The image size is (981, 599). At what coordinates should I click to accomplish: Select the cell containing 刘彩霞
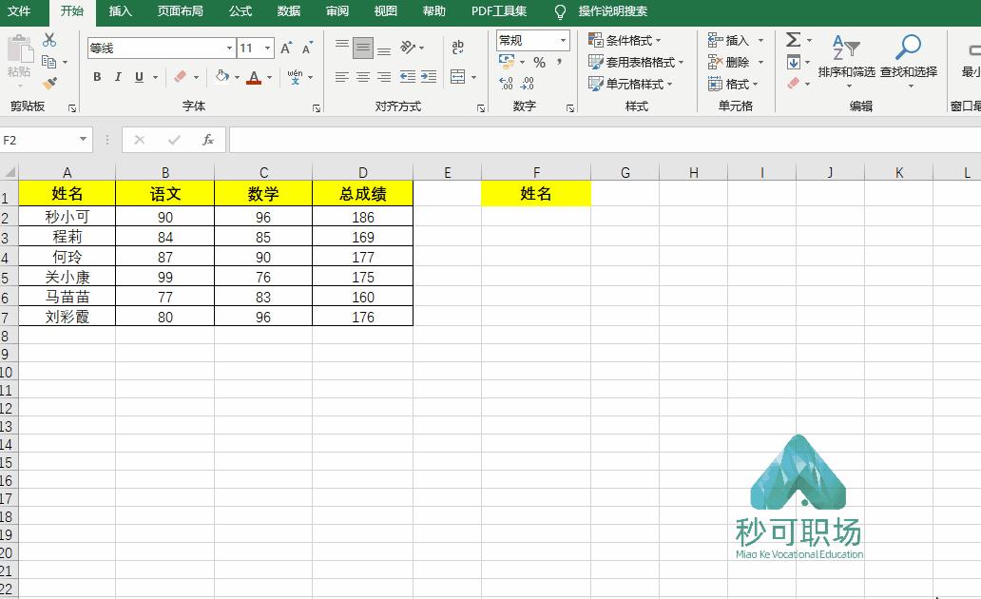[x=67, y=316]
